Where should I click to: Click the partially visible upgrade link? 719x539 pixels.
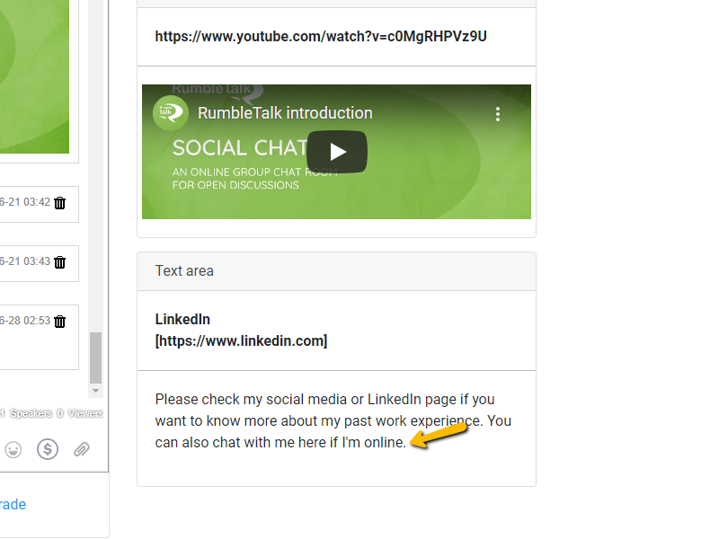point(13,505)
